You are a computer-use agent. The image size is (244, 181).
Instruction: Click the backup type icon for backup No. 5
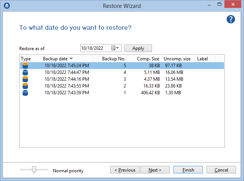coord(25,65)
